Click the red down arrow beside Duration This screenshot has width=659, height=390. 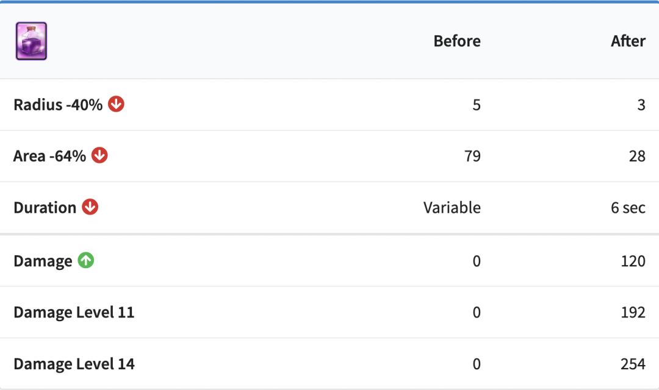tap(90, 207)
